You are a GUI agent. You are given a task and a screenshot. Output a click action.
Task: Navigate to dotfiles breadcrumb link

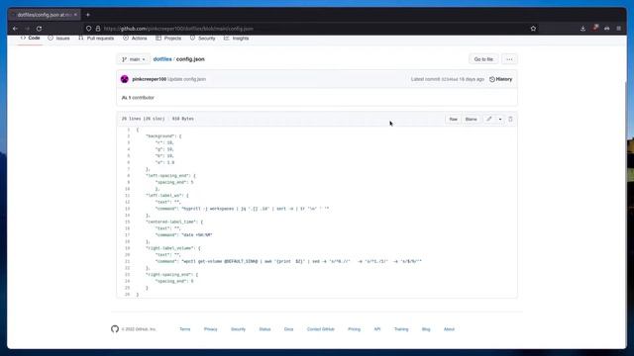(162, 59)
